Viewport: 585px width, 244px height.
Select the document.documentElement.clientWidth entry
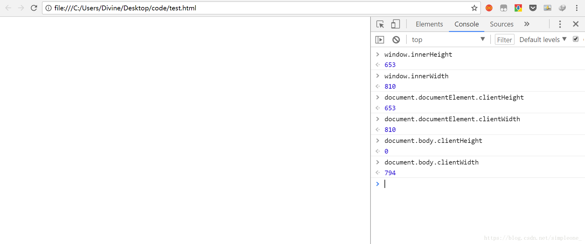coord(452,119)
